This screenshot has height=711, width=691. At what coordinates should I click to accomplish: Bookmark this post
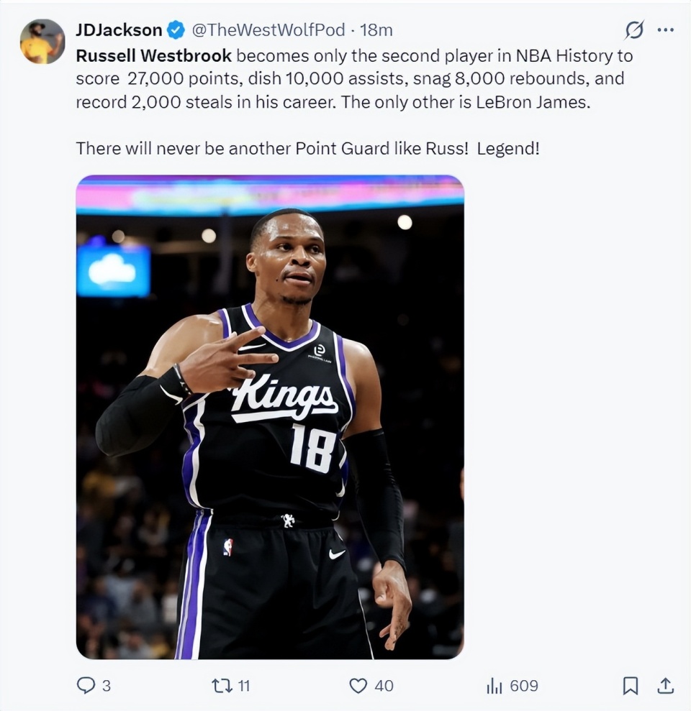click(x=630, y=686)
